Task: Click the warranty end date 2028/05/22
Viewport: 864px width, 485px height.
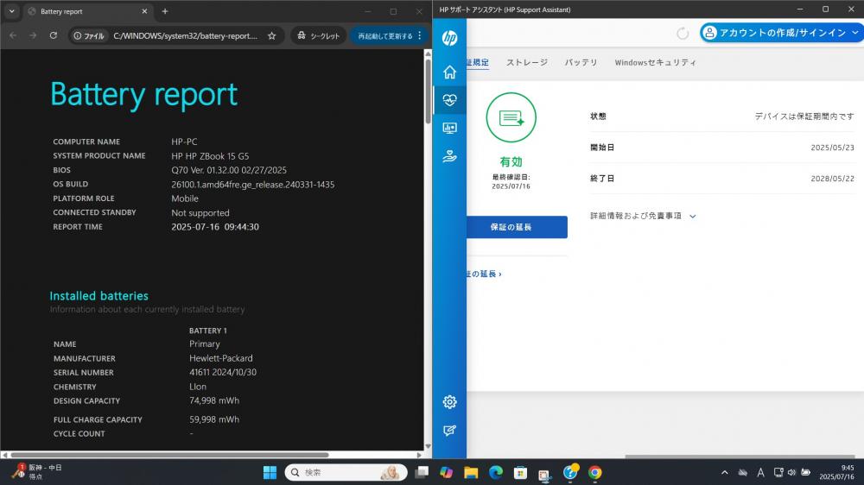Action: click(832, 179)
